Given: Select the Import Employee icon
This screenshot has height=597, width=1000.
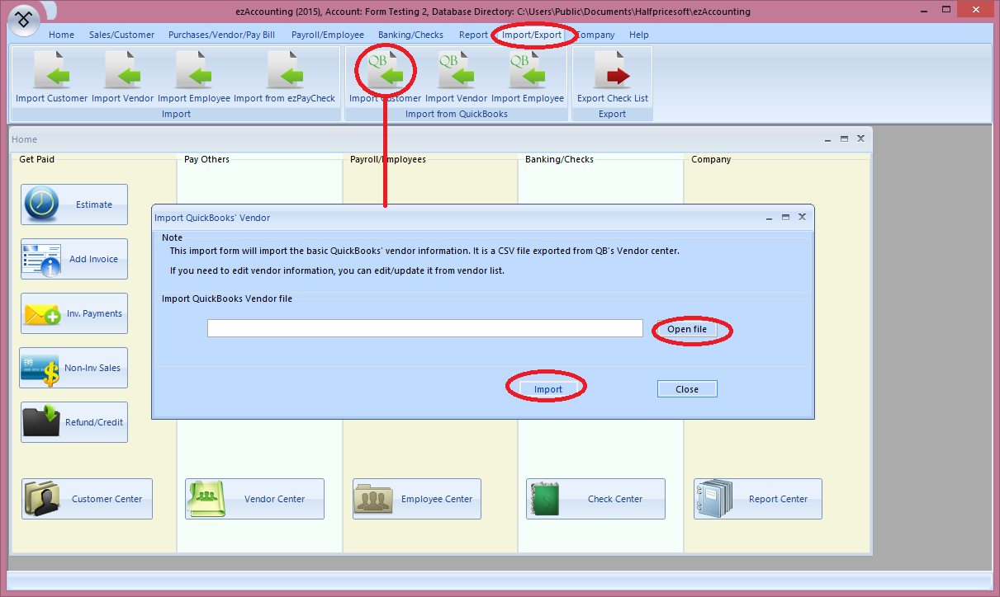Looking at the screenshot, I should click(x=192, y=76).
